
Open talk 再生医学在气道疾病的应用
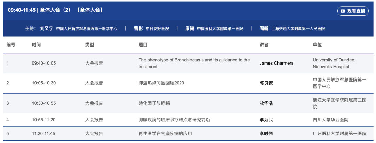click(165, 133)
